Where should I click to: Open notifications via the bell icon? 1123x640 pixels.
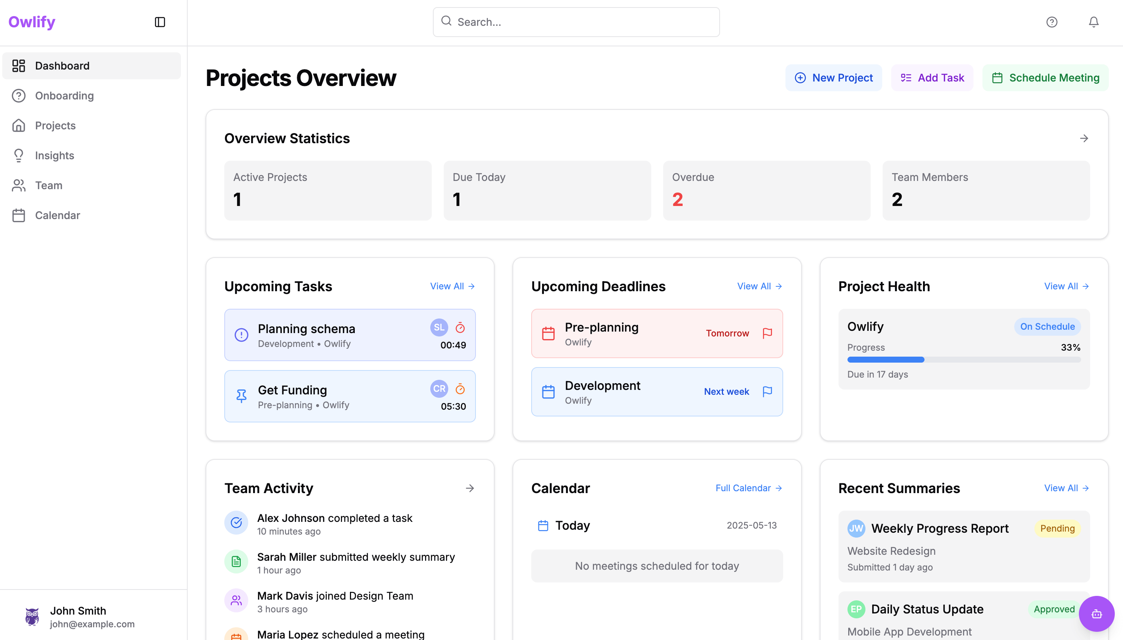click(x=1093, y=22)
